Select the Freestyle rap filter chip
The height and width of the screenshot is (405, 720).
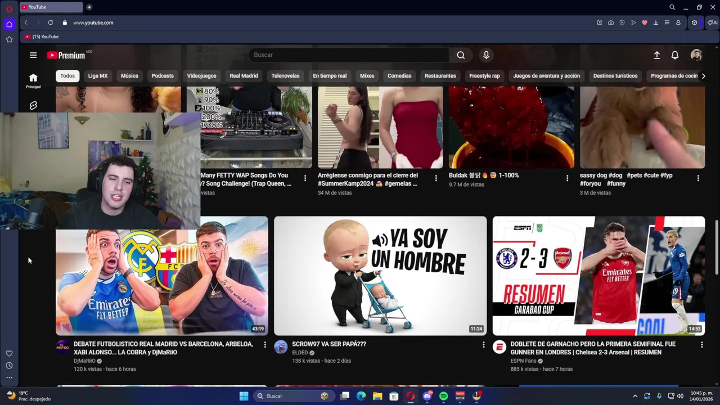(484, 76)
